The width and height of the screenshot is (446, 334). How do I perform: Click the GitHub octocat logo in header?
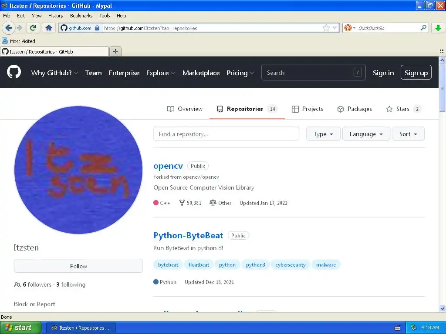click(x=14, y=72)
